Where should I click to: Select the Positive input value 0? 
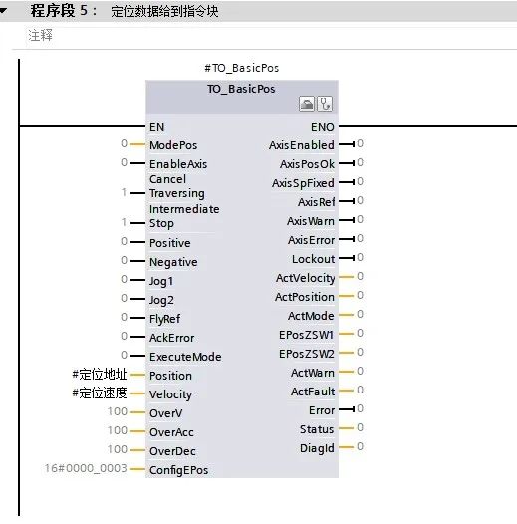[124, 241]
